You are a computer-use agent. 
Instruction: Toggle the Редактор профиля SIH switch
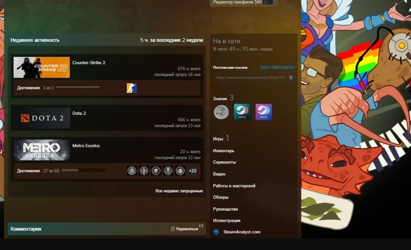coord(268,2)
